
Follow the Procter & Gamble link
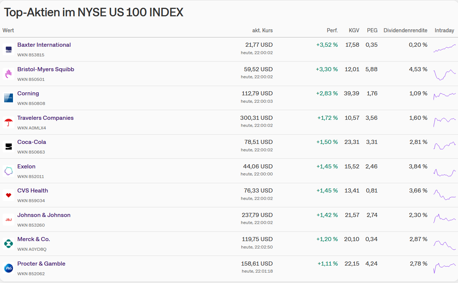pos(41,264)
